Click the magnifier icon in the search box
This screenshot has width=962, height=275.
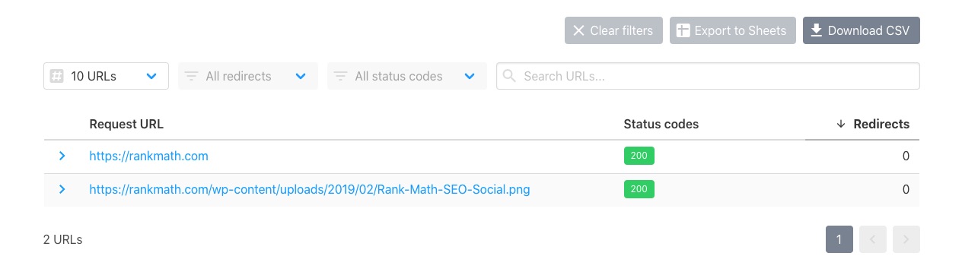click(x=509, y=76)
